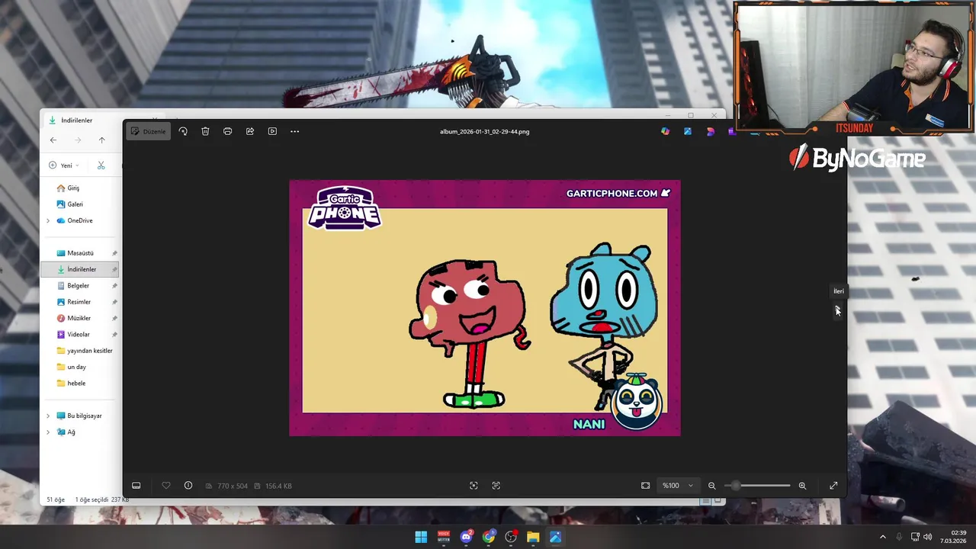The image size is (976, 549).
Task: Open Resimler in Explorer sidebar
Action: tap(79, 302)
